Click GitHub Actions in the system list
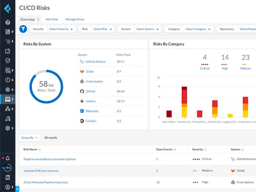The width and height of the screenshot is (256, 192). click(x=95, y=62)
